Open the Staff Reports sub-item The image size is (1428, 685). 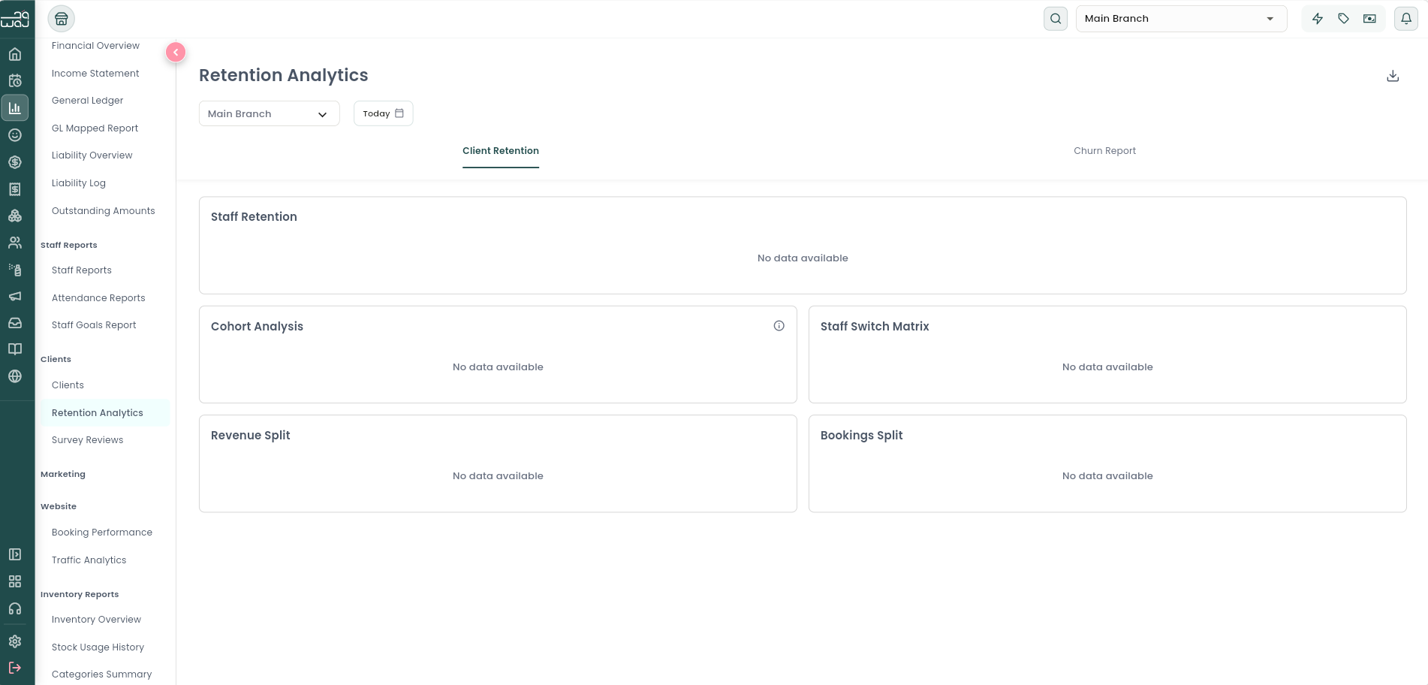82,270
